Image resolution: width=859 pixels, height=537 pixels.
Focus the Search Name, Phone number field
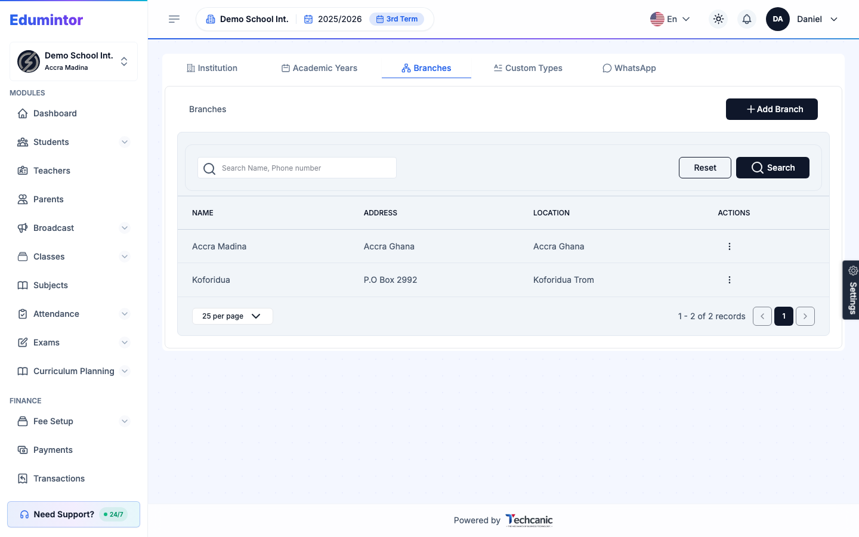[297, 168]
